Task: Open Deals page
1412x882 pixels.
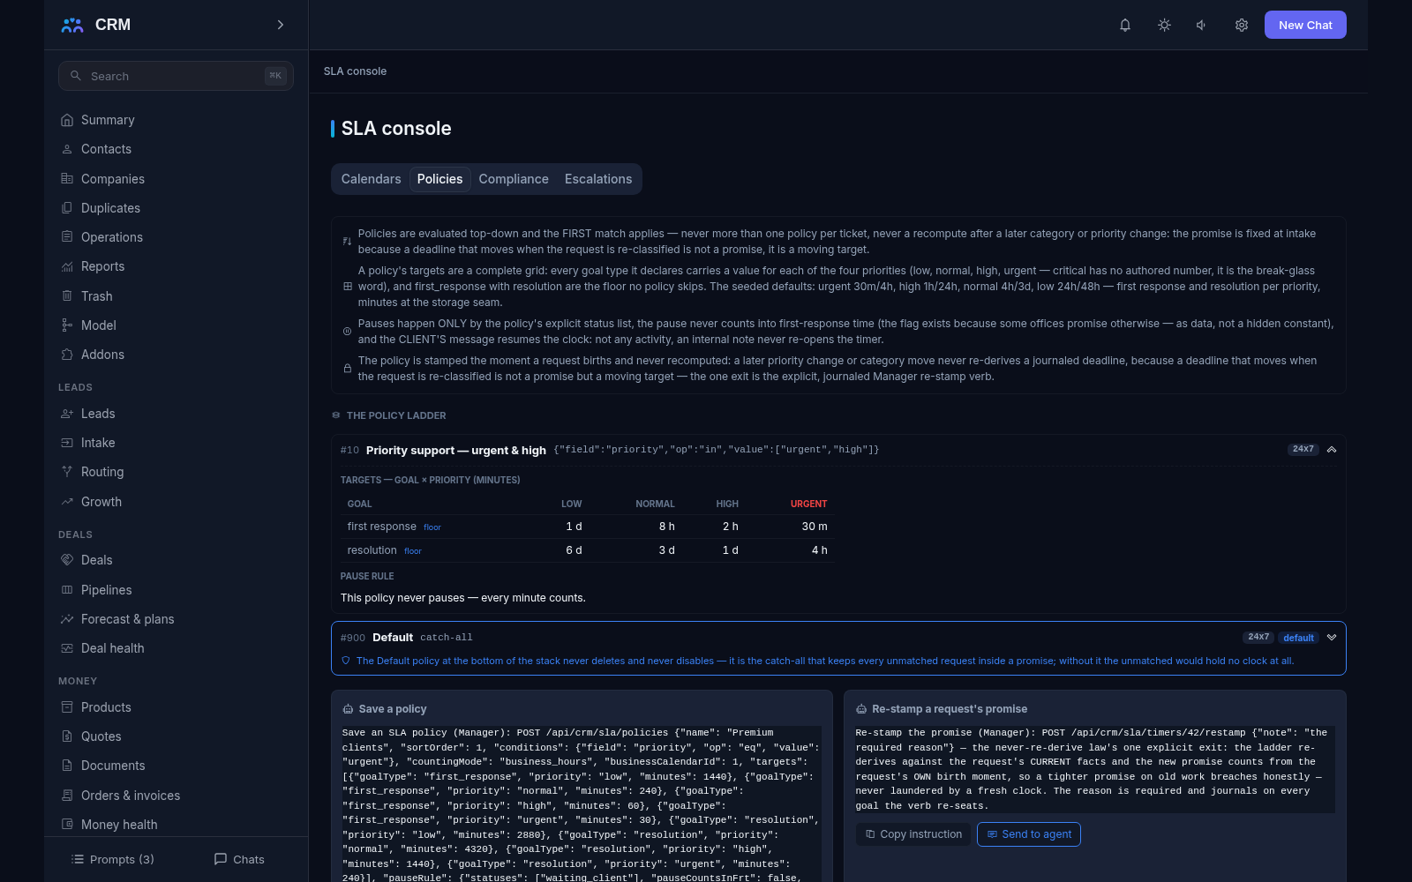Action: tap(176, 560)
